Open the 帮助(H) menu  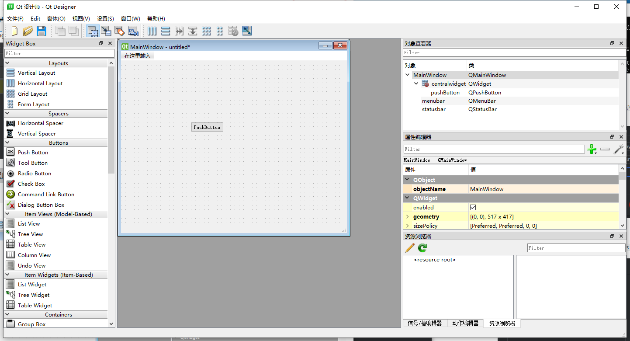point(156,19)
